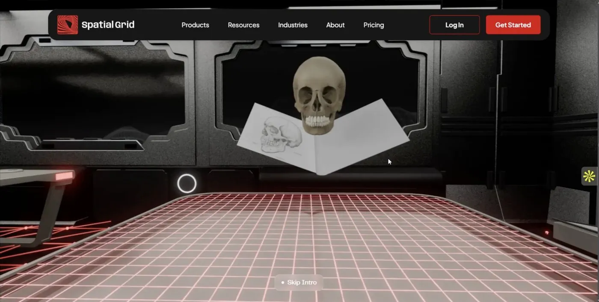The image size is (599, 302).
Task: Open the Pricing page
Action: pos(374,25)
